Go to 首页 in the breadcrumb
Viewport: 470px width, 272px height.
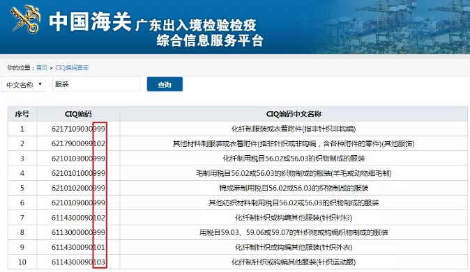coord(42,67)
